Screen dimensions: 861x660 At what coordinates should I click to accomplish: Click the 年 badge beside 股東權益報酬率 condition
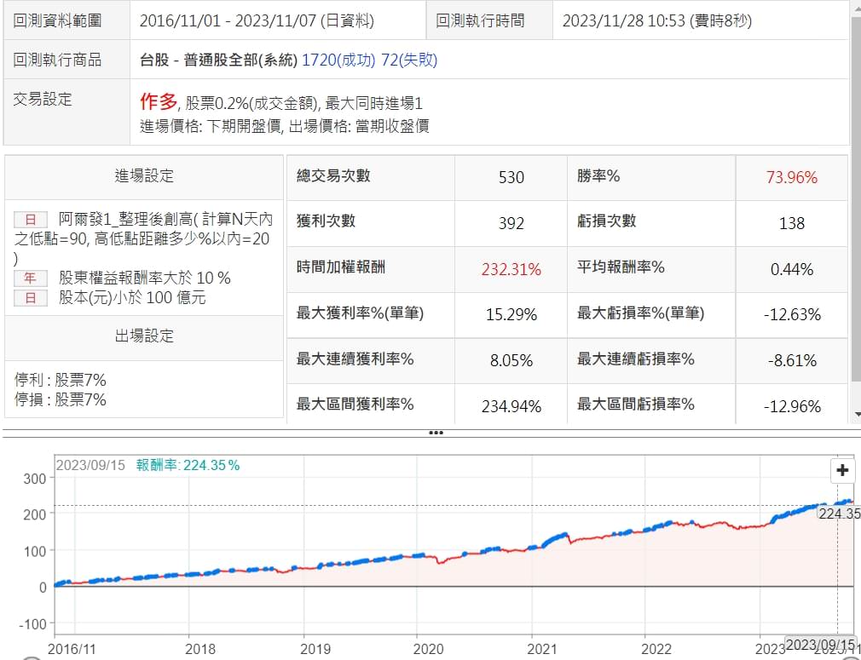pyautogui.click(x=30, y=278)
